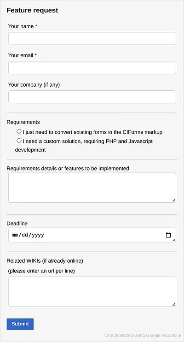The width and height of the screenshot is (184, 342).
Task: Open the Deadline calendar picker icon
Action: [168, 235]
